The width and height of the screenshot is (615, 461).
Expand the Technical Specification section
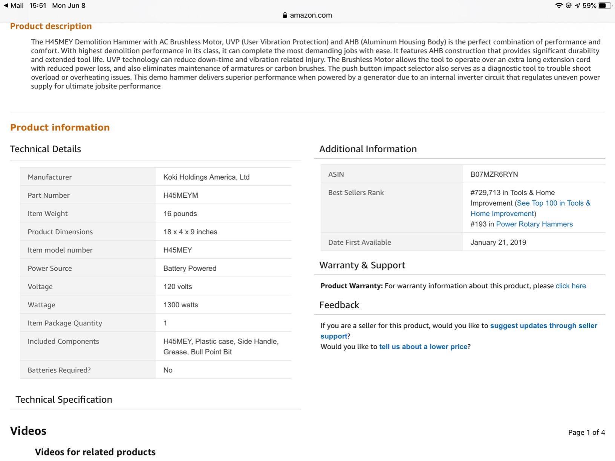point(64,400)
